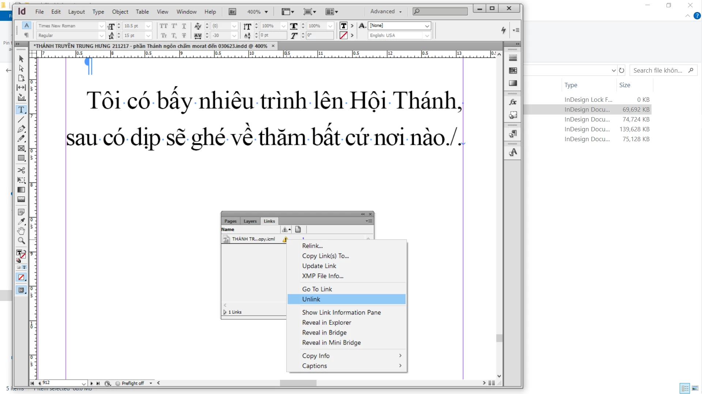Select the Scissors tool
702x394 pixels.
click(21, 170)
